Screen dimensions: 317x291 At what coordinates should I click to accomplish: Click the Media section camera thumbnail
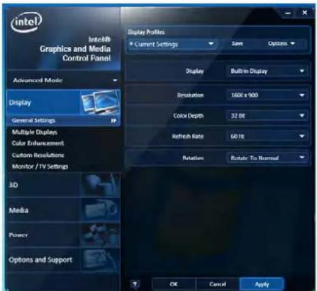pyautogui.click(x=100, y=210)
